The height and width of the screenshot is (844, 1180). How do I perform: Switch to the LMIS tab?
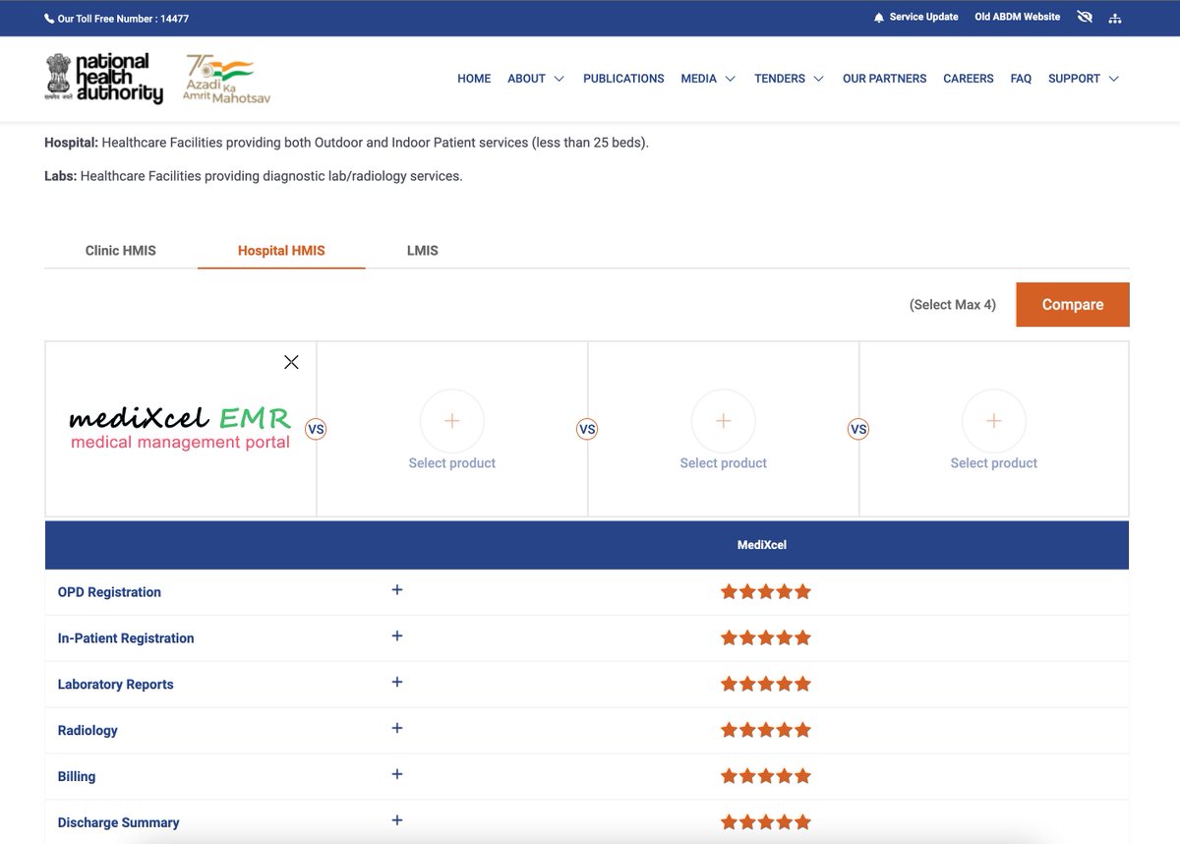423,251
